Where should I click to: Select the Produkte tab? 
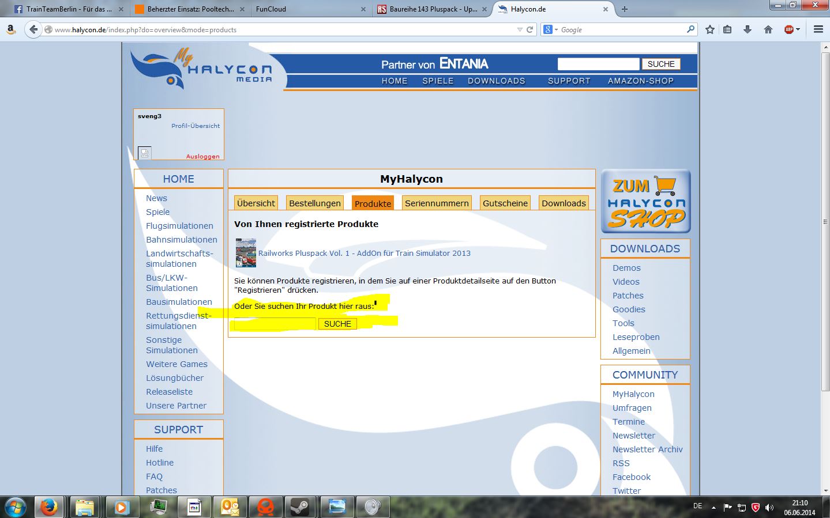tap(373, 203)
